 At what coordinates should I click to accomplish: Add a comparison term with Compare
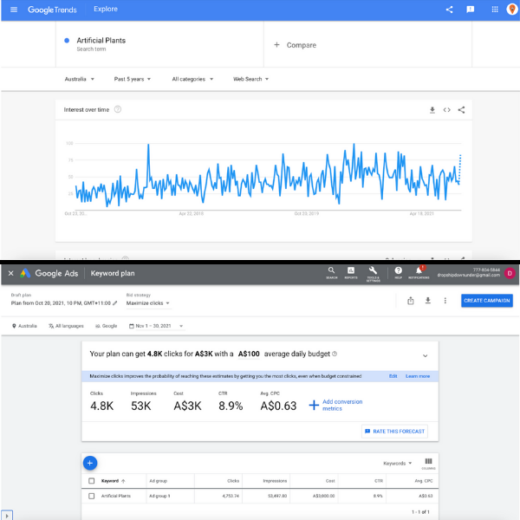tap(295, 45)
